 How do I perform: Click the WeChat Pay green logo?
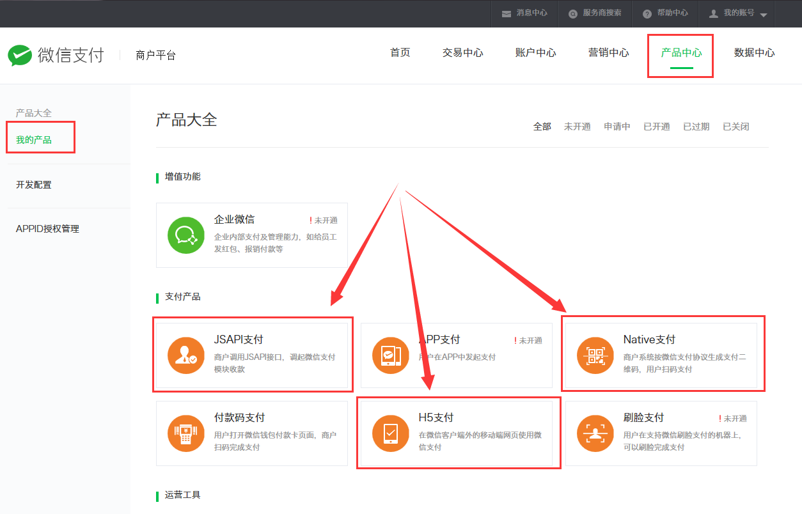20,55
